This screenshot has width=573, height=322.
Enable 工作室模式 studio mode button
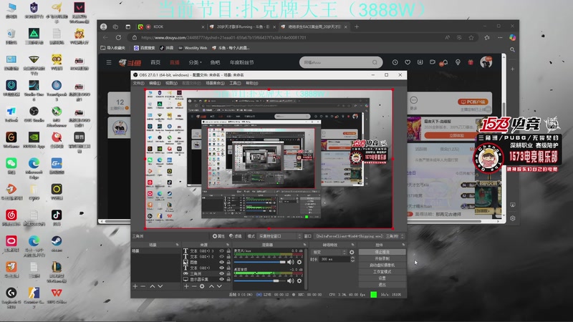pyautogui.click(x=382, y=272)
